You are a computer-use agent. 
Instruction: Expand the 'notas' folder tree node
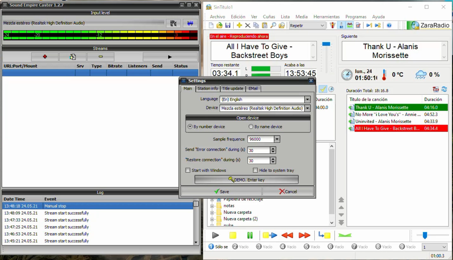tap(212, 206)
